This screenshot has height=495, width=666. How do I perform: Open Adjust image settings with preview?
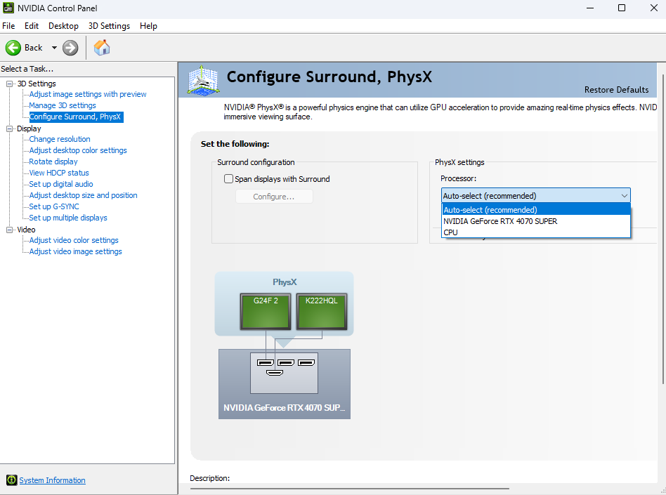(x=88, y=94)
